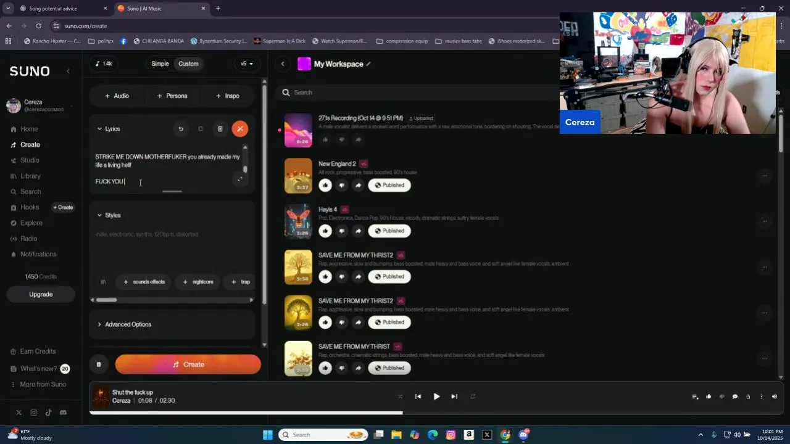Mute the player volume
Viewport: 790px width, 444px height.
[x=775, y=397]
